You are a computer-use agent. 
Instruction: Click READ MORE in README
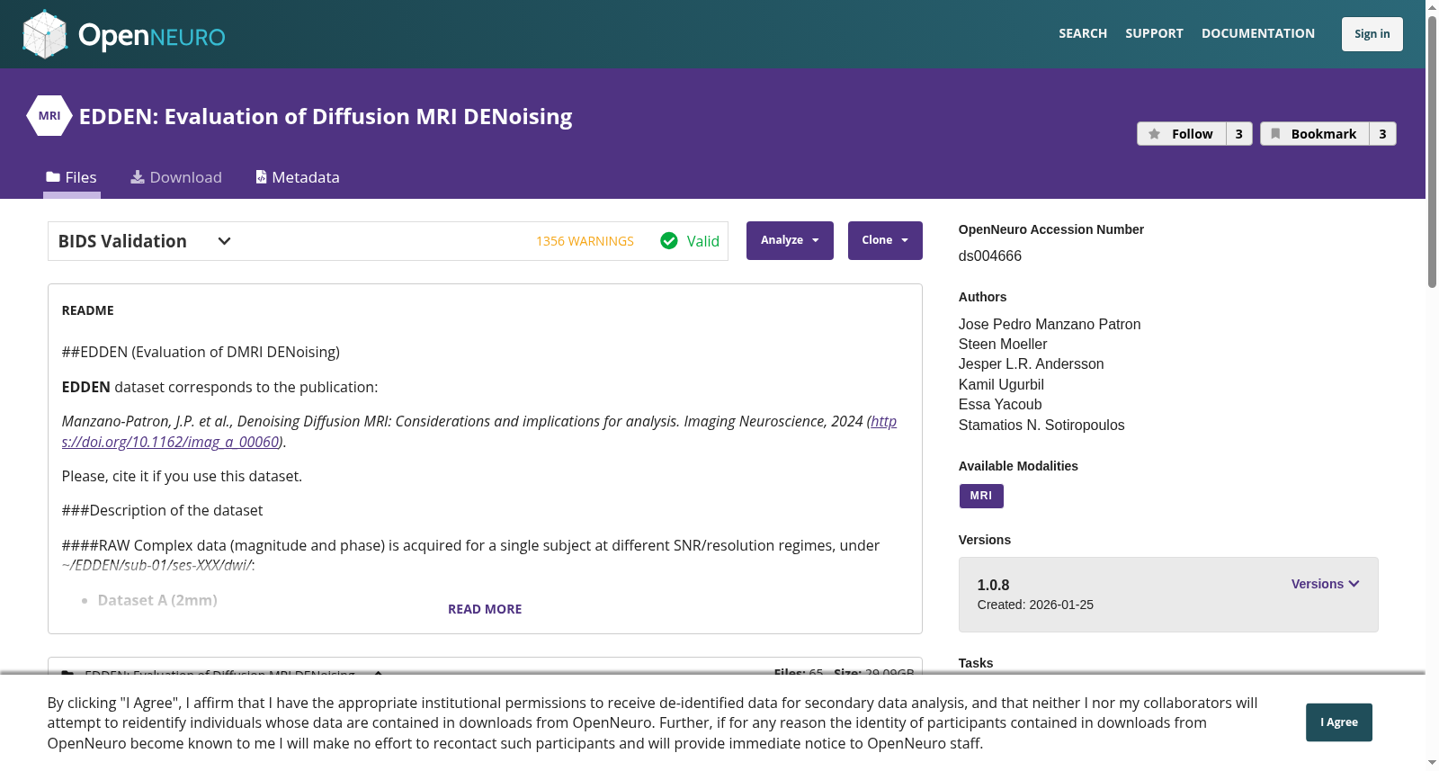coord(485,609)
